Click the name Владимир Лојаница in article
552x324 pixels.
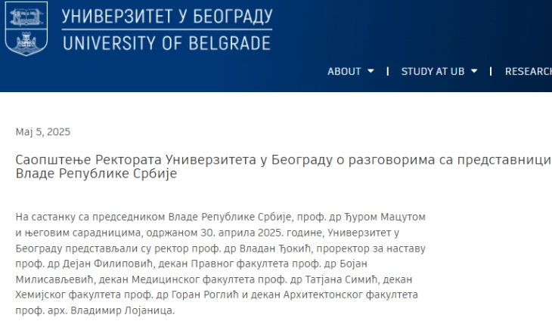click(x=122, y=310)
